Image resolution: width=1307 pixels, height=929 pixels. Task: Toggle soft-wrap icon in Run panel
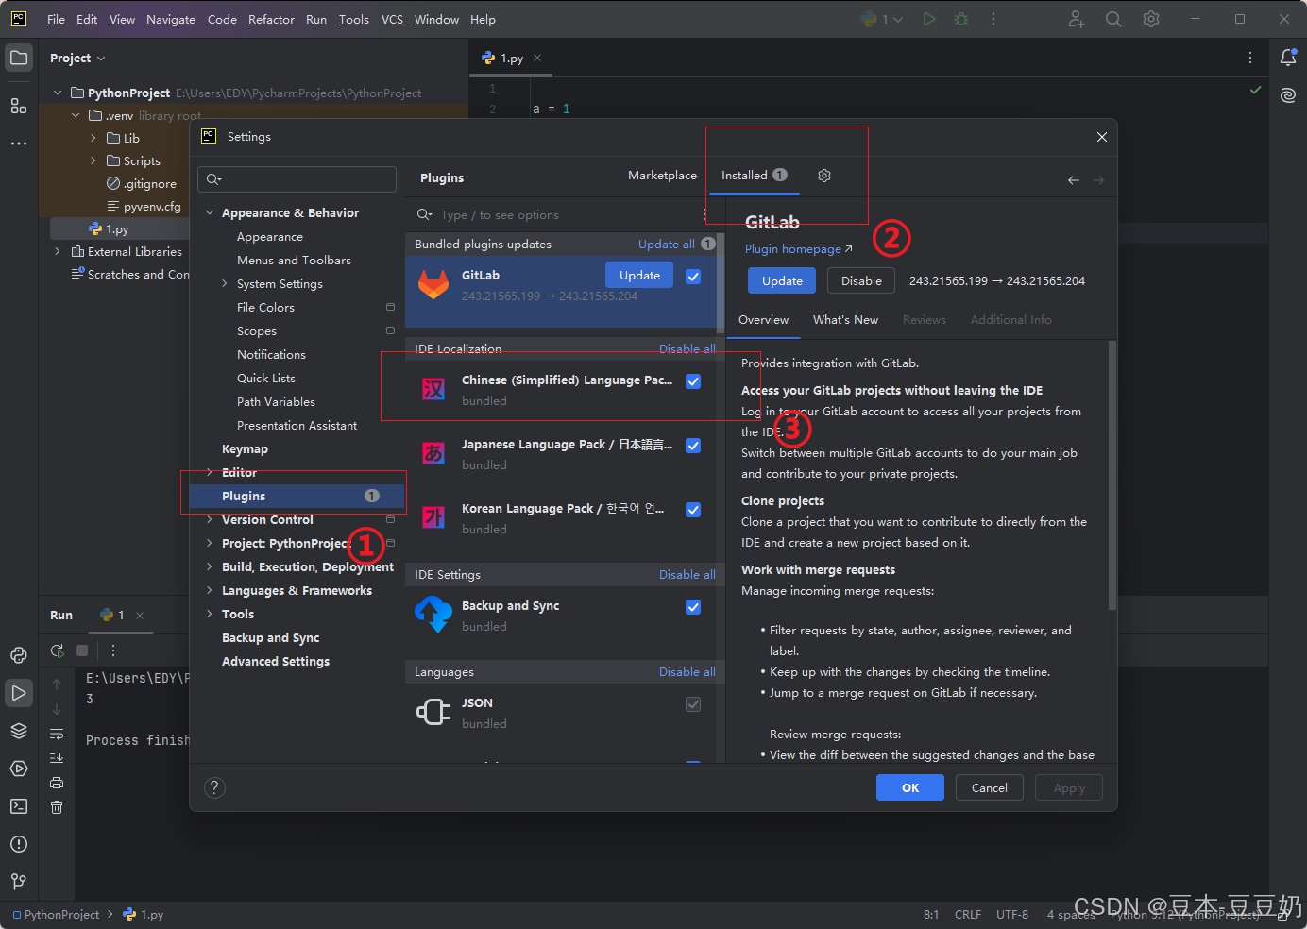tap(57, 734)
